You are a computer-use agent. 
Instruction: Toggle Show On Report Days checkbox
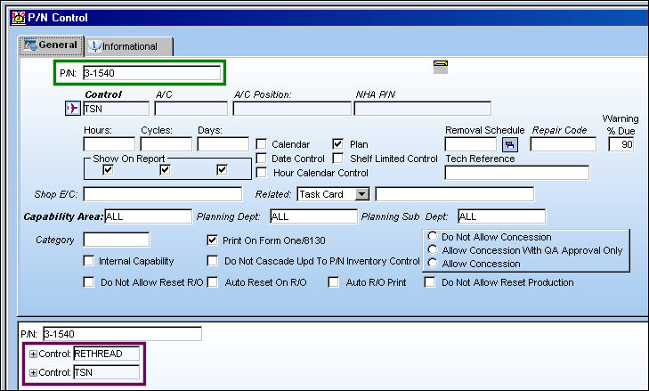point(222,169)
